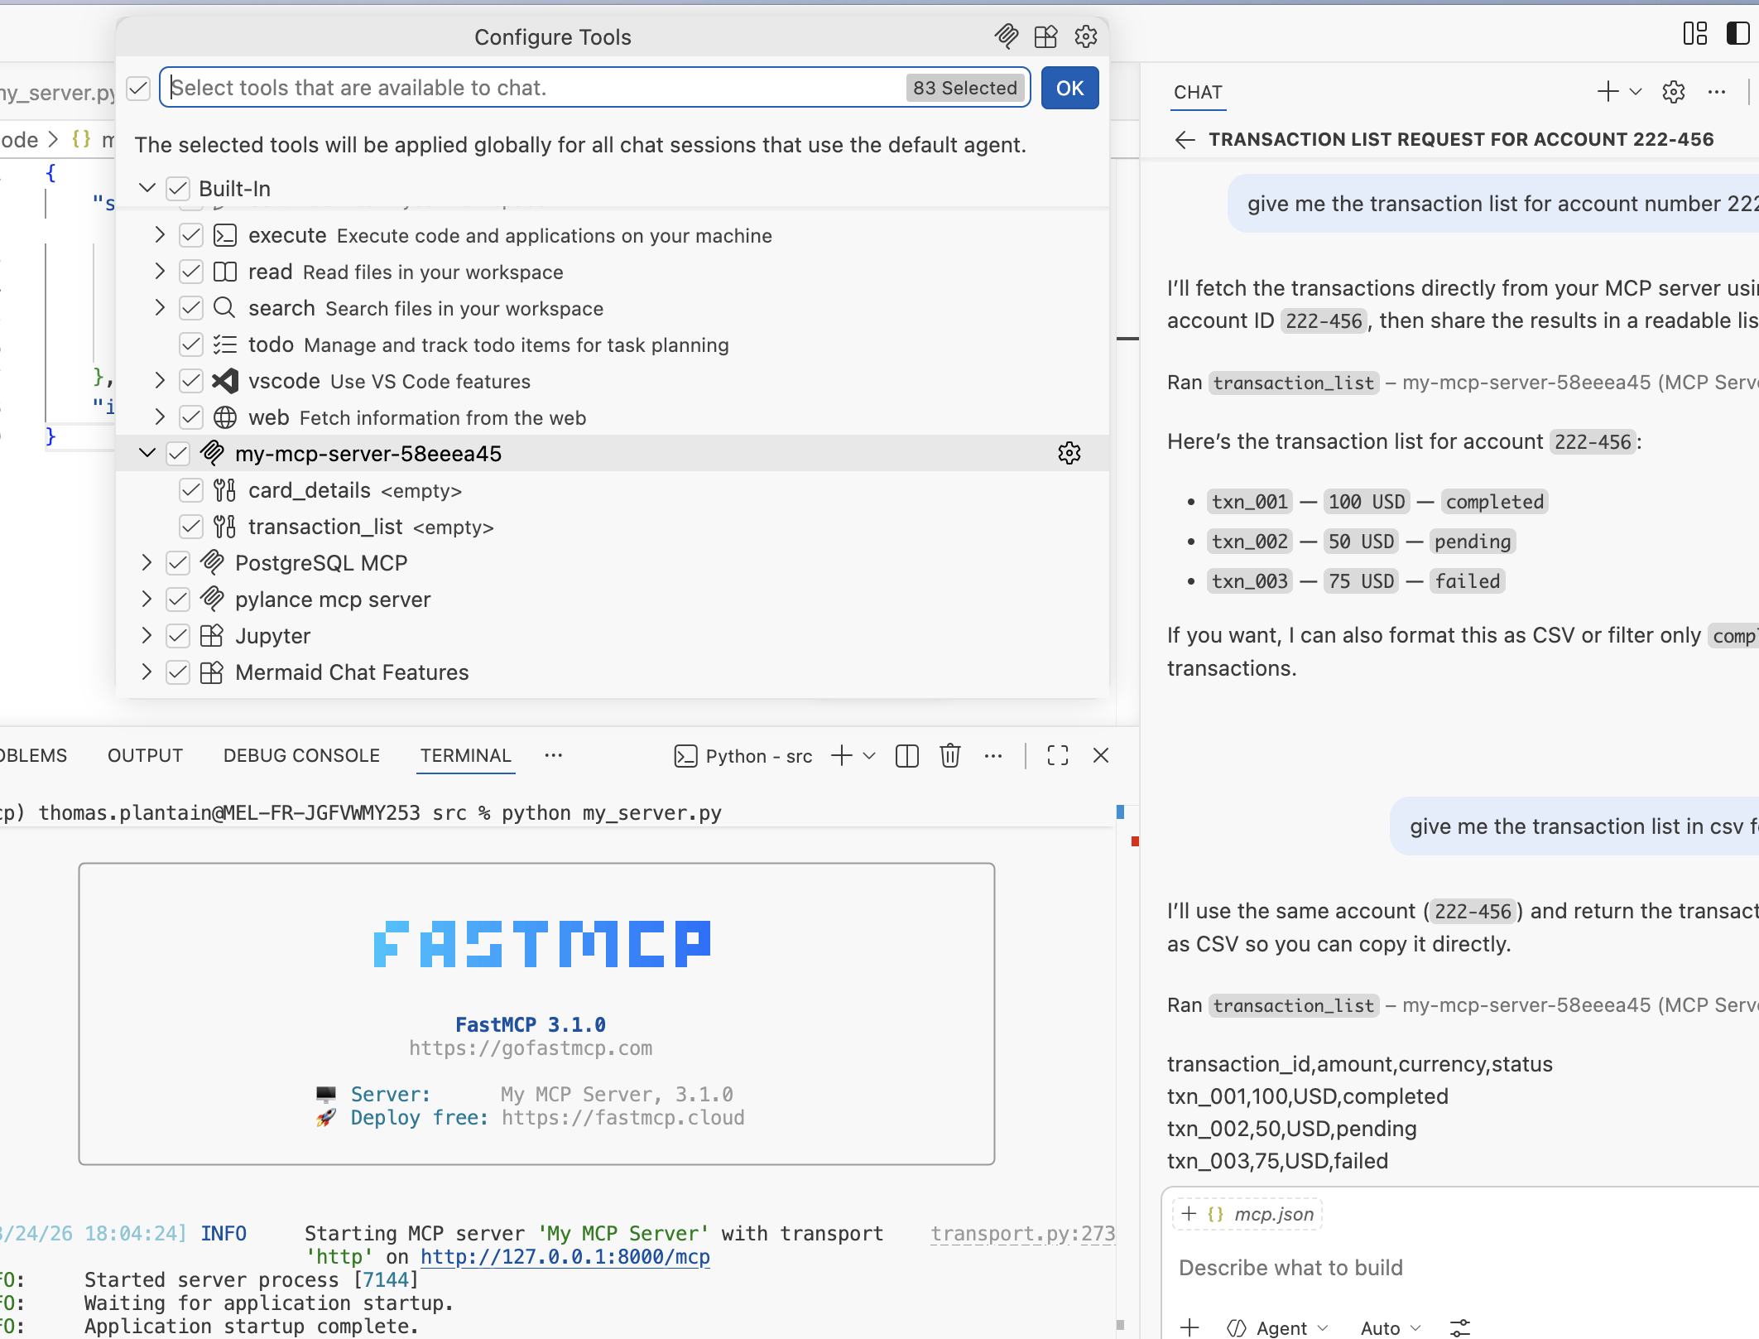Click the vscode tool logo icon

(x=225, y=381)
